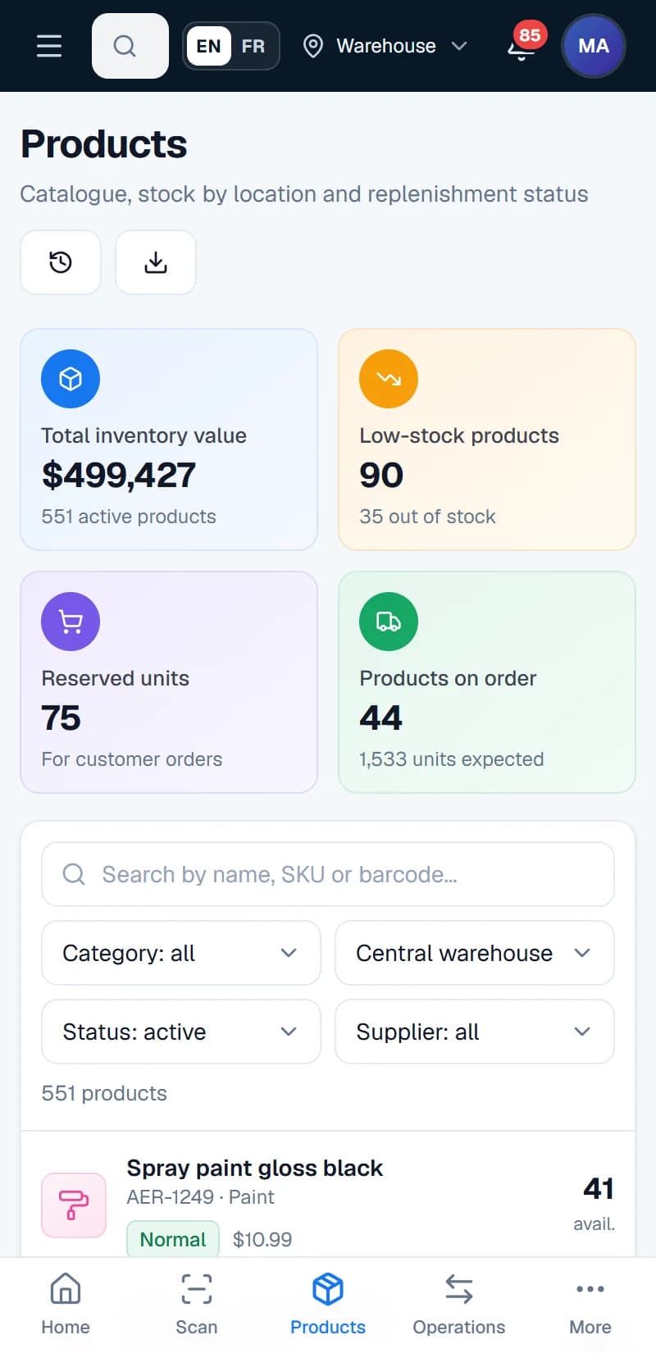This screenshot has width=656, height=1353.
Task: Click the history clock button
Action: [x=61, y=262]
